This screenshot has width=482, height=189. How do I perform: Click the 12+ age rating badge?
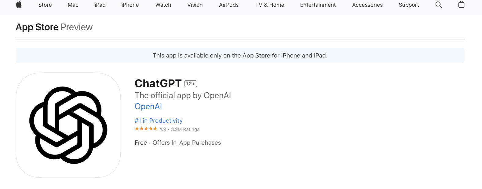(x=191, y=84)
